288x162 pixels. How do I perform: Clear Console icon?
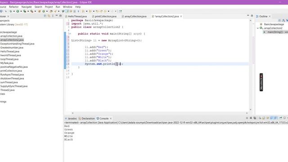(x=260, y=118)
